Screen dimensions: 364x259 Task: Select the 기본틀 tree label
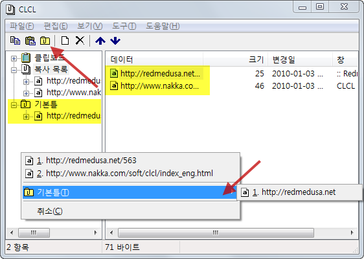pyautogui.click(x=46, y=104)
